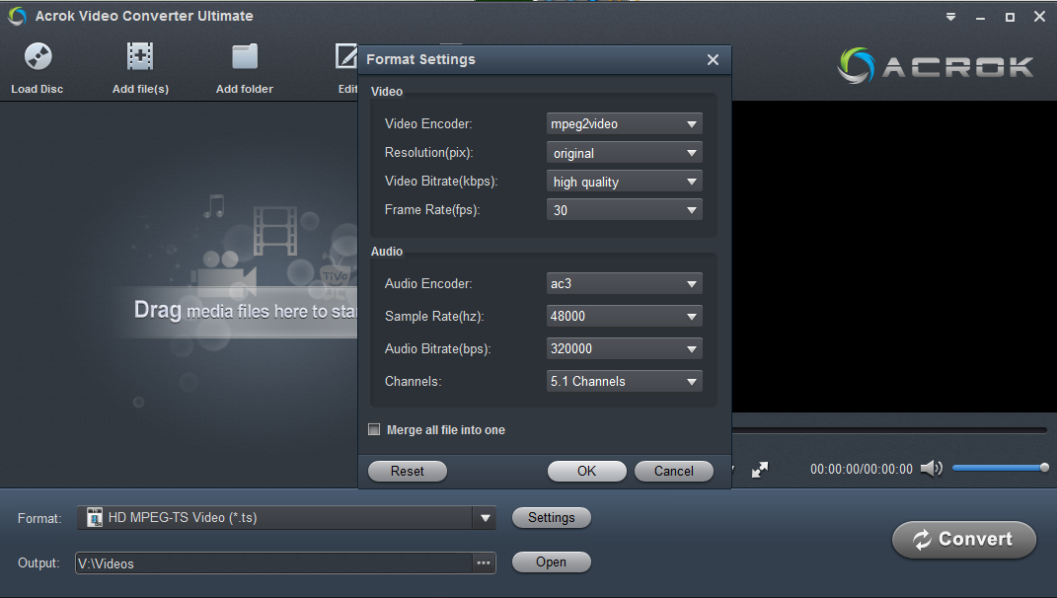1057x598 pixels.
Task: Click the Open output folder button
Action: point(552,562)
